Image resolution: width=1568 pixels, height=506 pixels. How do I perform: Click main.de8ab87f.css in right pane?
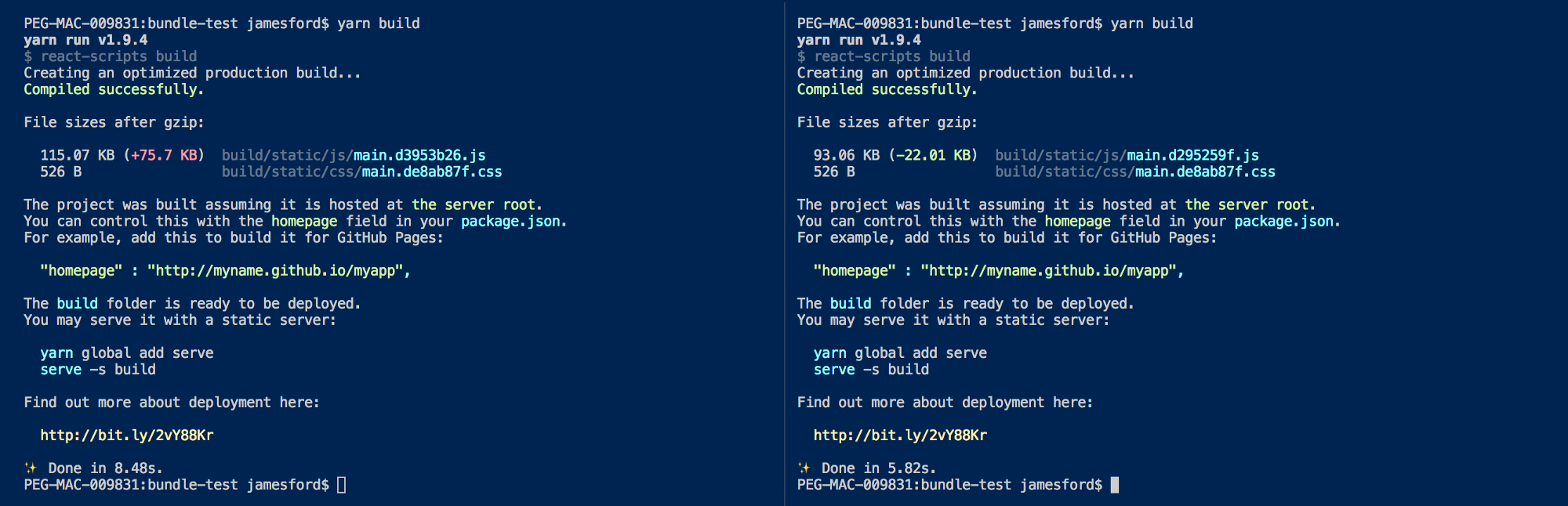(1205, 172)
